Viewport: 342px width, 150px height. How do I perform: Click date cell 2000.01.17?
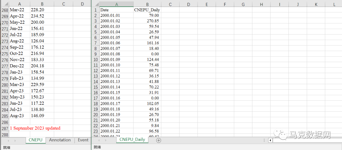tap(117, 103)
